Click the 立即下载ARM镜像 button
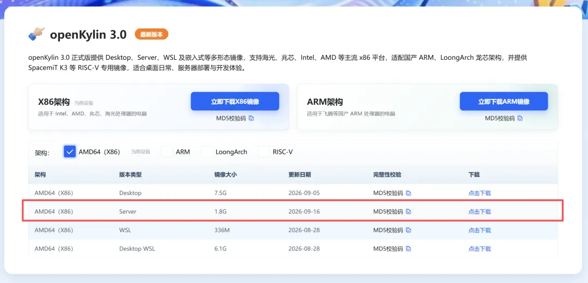This screenshot has height=283, width=588. coord(504,102)
